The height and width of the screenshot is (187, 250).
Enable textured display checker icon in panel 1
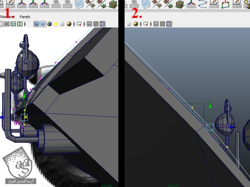click(50, 24)
